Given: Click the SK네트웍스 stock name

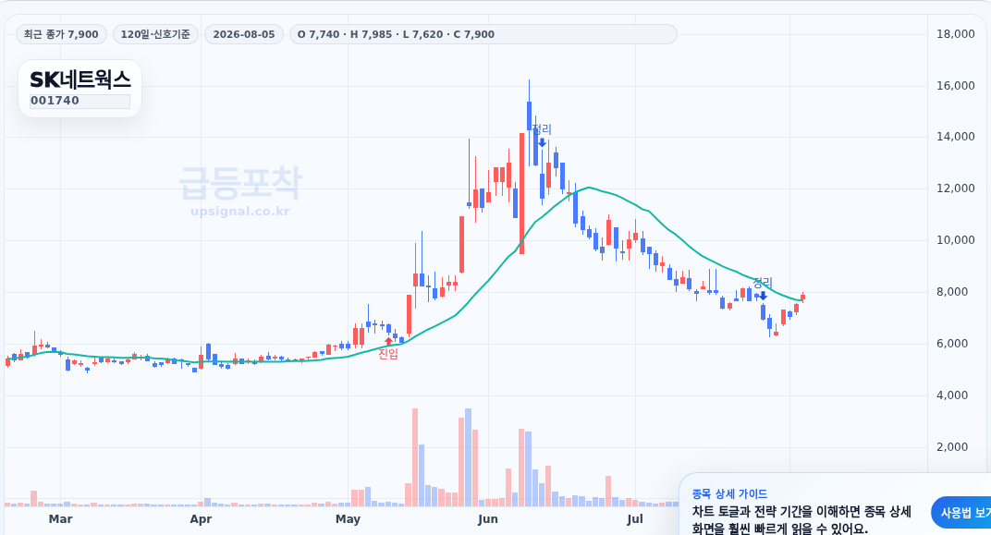Looking at the screenshot, I should point(80,79).
